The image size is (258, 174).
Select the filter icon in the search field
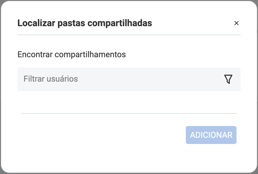pos(228,79)
